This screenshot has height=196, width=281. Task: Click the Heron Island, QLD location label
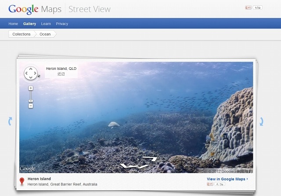[61, 69]
